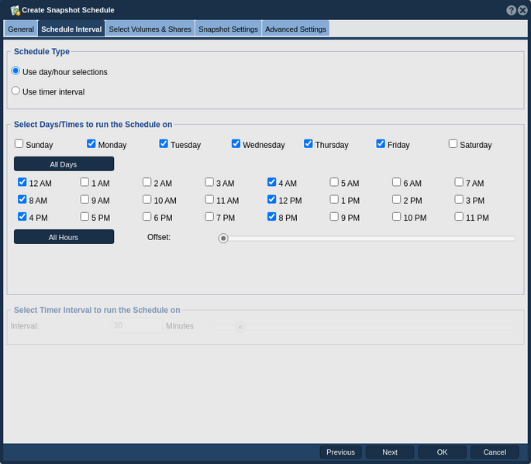Tick the 3 AM checkbox
The image size is (531, 464).
[209, 182]
